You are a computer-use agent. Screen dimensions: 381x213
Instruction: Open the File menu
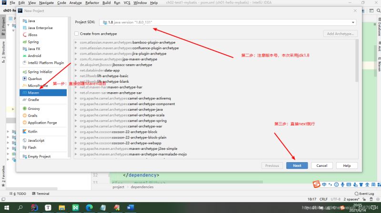coord(12,3)
